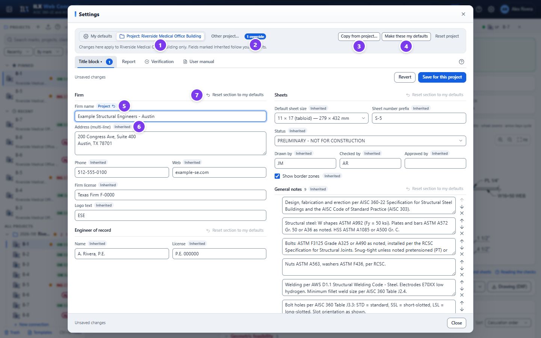Move the 'Structural steel: W shapes' note down
The width and height of the screenshot is (541, 338).
(462, 227)
